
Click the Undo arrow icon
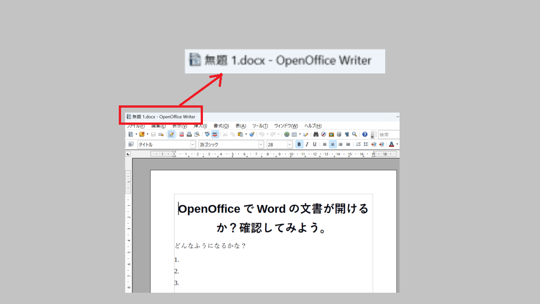261,134
